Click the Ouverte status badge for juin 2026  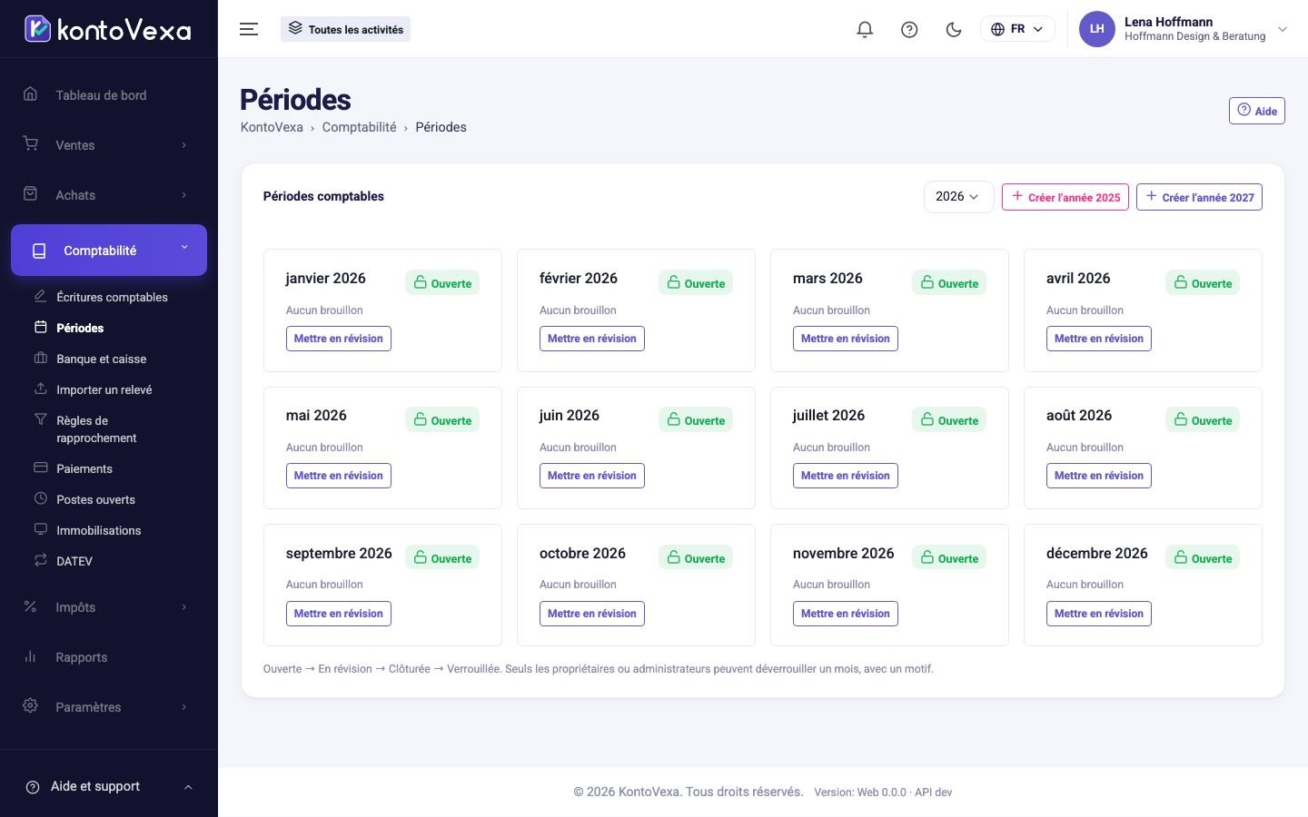(x=696, y=420)
